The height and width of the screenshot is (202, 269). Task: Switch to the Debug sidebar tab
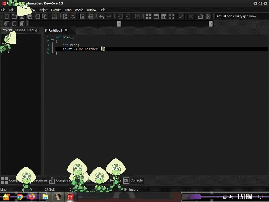click(32, 30)
